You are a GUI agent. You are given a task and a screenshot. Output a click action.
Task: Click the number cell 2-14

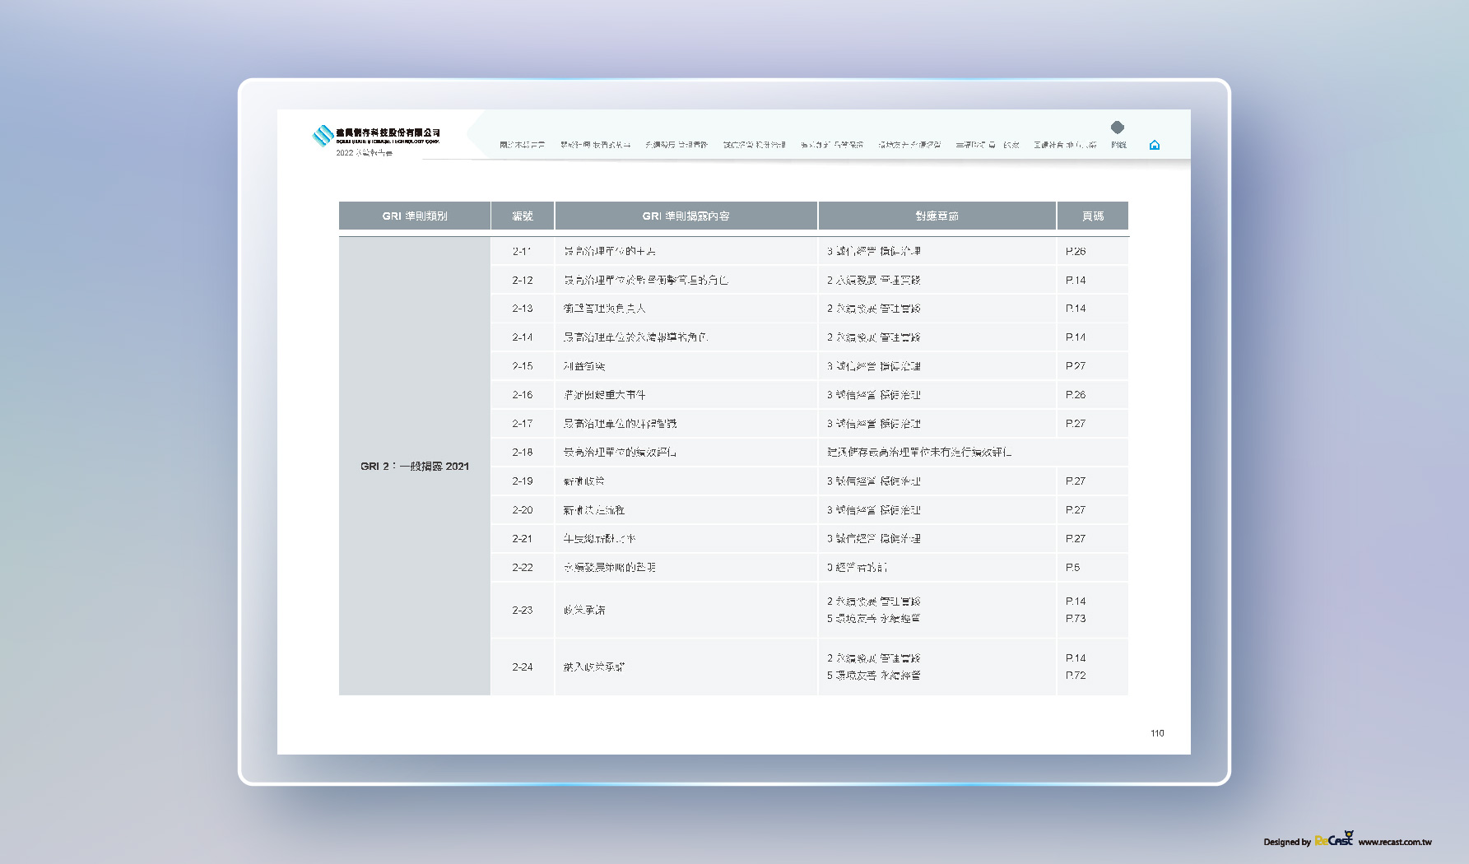coord(523,337)
